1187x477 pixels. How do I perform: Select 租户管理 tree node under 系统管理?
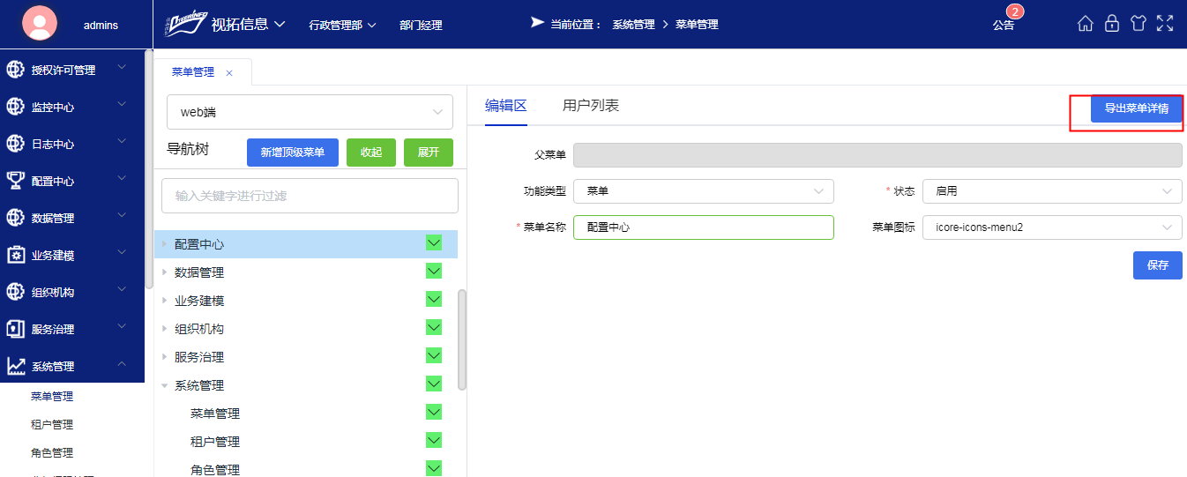coord(215,442)
